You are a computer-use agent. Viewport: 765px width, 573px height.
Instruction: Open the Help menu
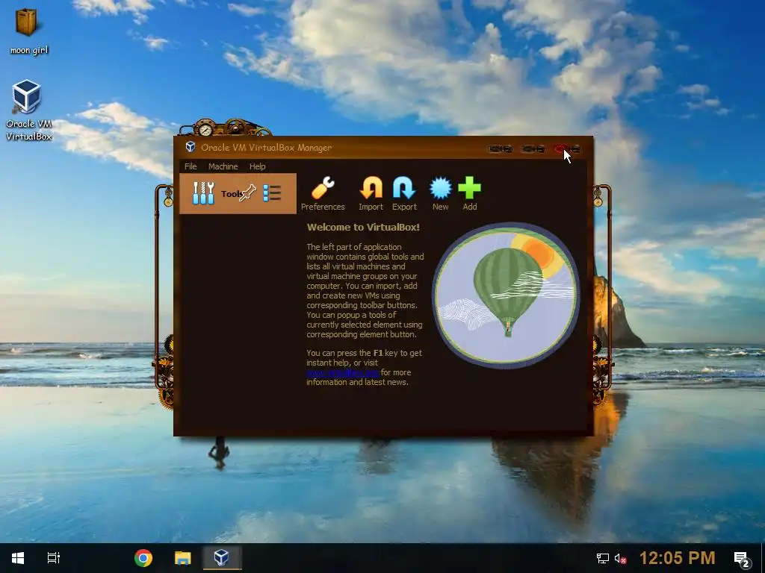257,166
